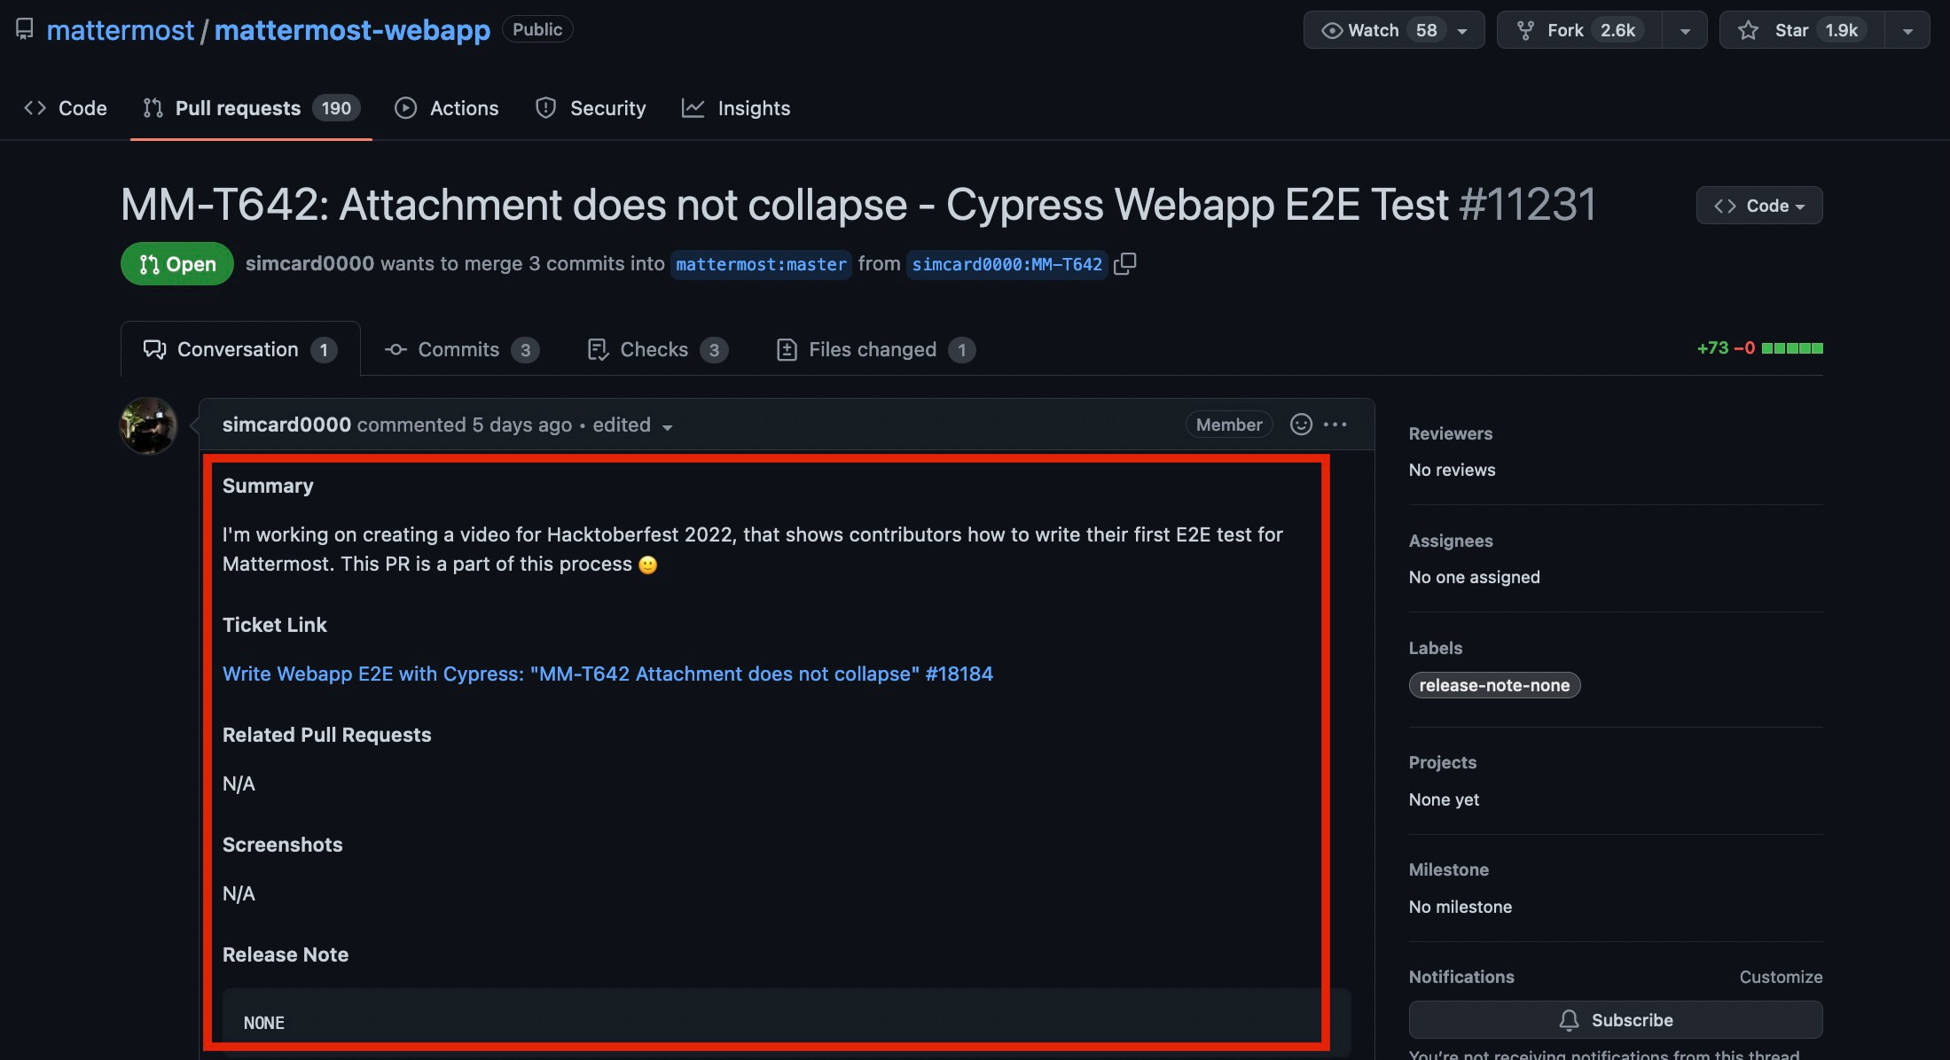Click the release-note-none label
Screen dimensions: 1950x1060
pyautogui.click(x=1494, y=685)
